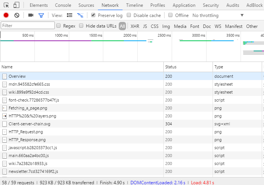The image size is (264, 185).
Task: Sort requests by Name column header
Action: click(82, 67)
